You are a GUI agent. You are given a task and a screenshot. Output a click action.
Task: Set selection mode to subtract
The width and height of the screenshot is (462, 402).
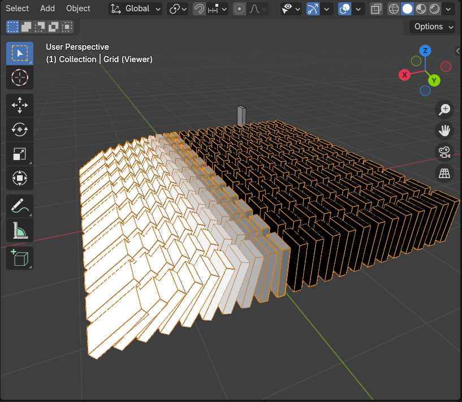coord(40,27)
